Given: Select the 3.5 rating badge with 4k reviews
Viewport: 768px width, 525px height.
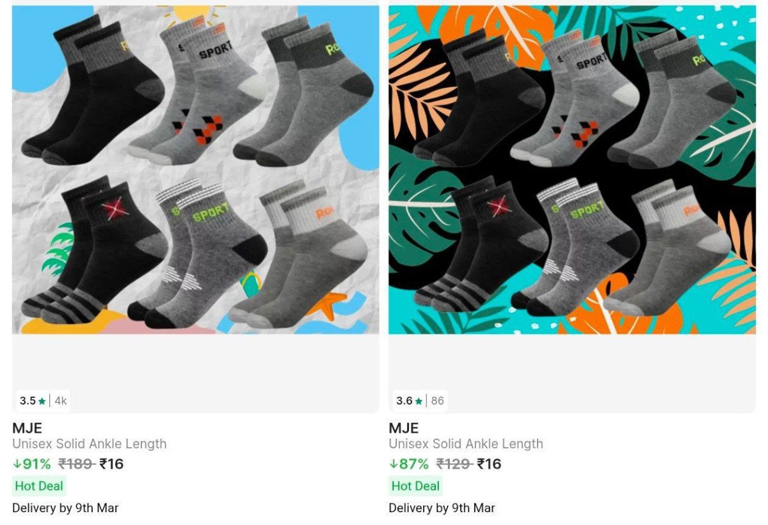Looking at the screenshot, I should tap(43, 401).
